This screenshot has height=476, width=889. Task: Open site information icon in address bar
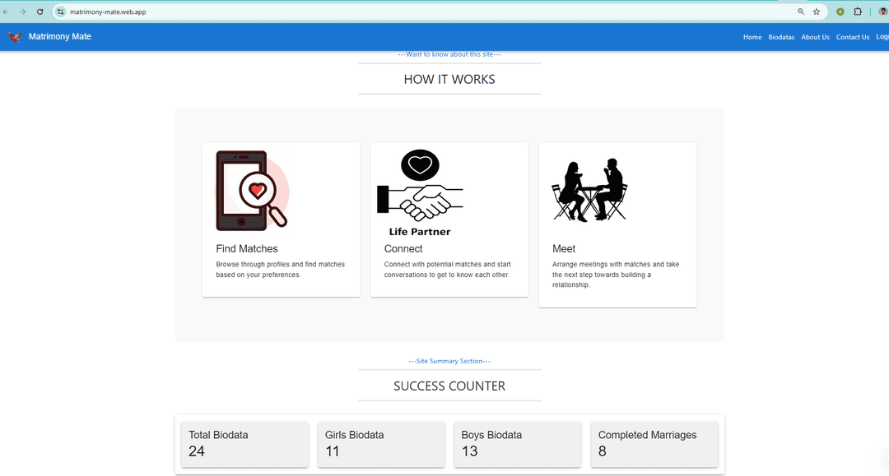[x=61, y=12]
